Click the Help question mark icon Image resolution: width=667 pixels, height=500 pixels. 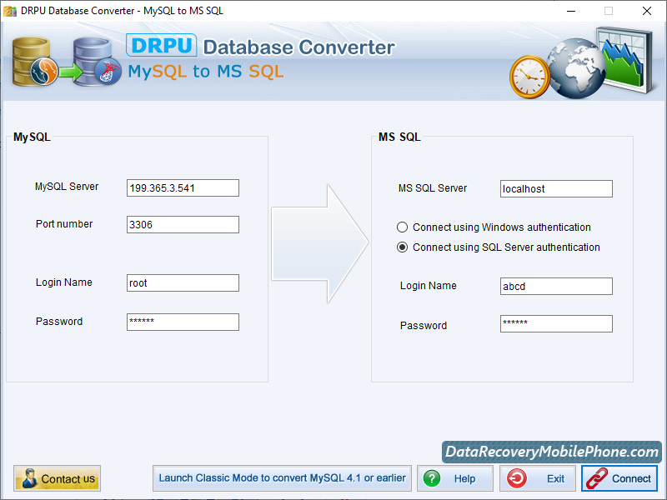coord(433,478)
